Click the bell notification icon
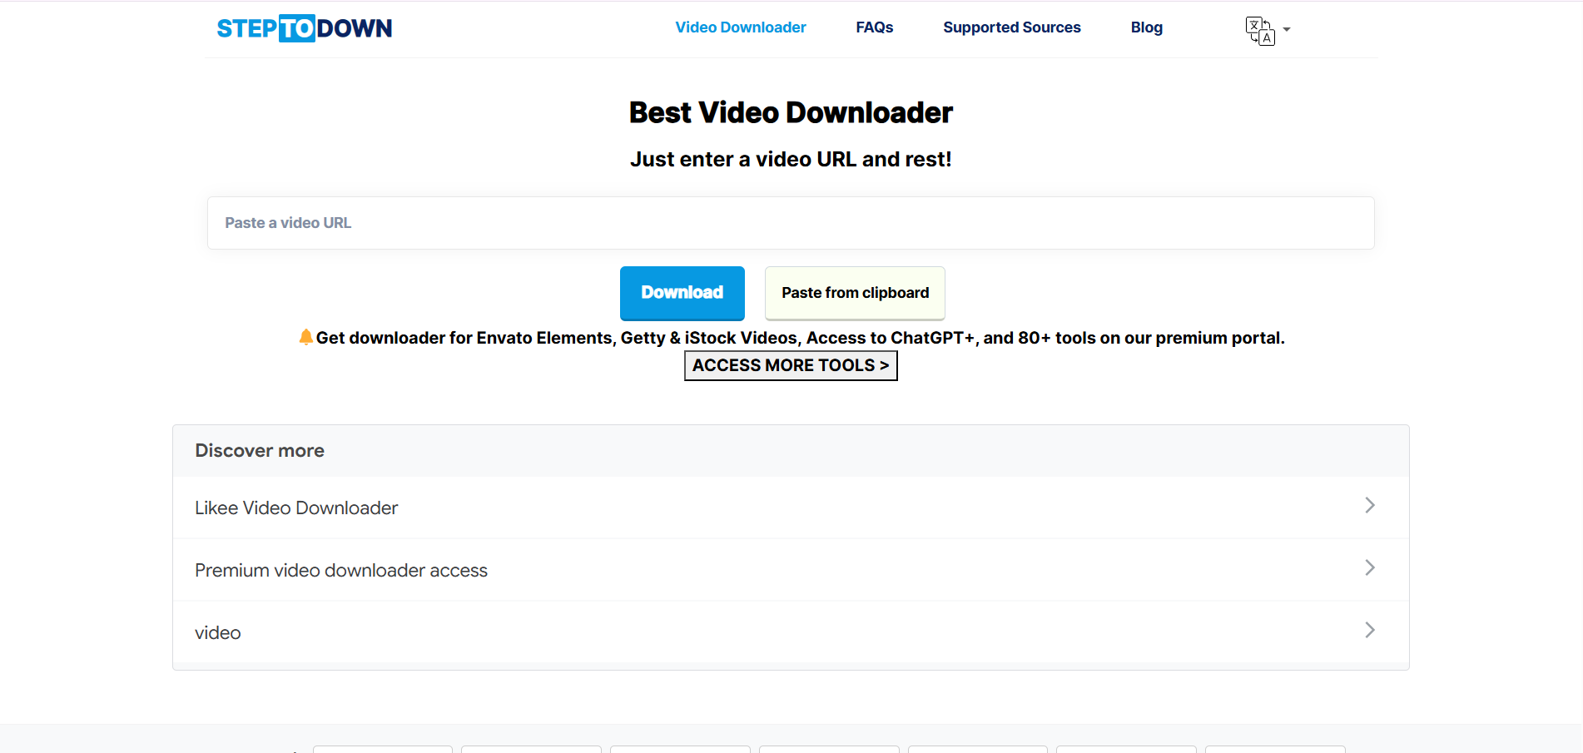This screenshot has height=753, width=1583. [x=305, y=336]
